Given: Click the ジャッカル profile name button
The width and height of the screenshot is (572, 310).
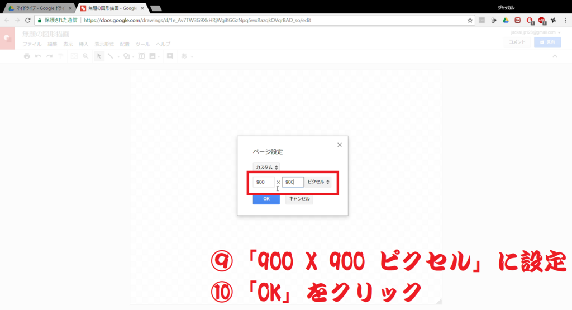Looking at the screenshot, I should pyautogui.click(x=506, y=8).
